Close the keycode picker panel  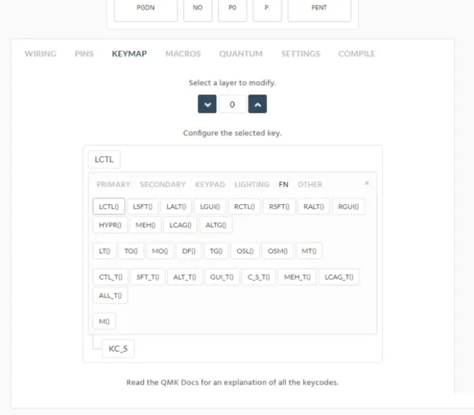[367, 183]
